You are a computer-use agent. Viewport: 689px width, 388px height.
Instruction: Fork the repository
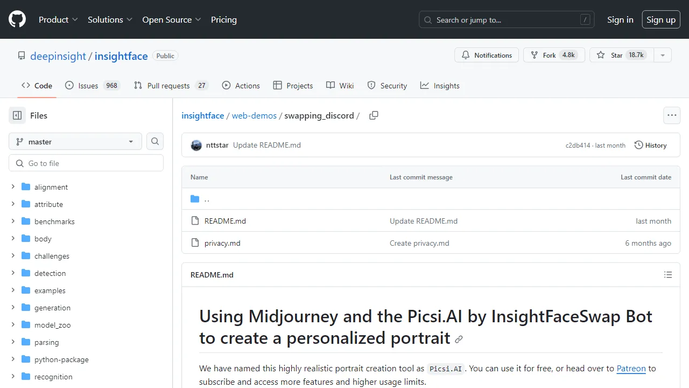tap(554, 55)
